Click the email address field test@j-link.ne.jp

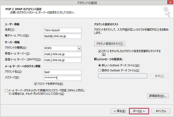[63, 36]
